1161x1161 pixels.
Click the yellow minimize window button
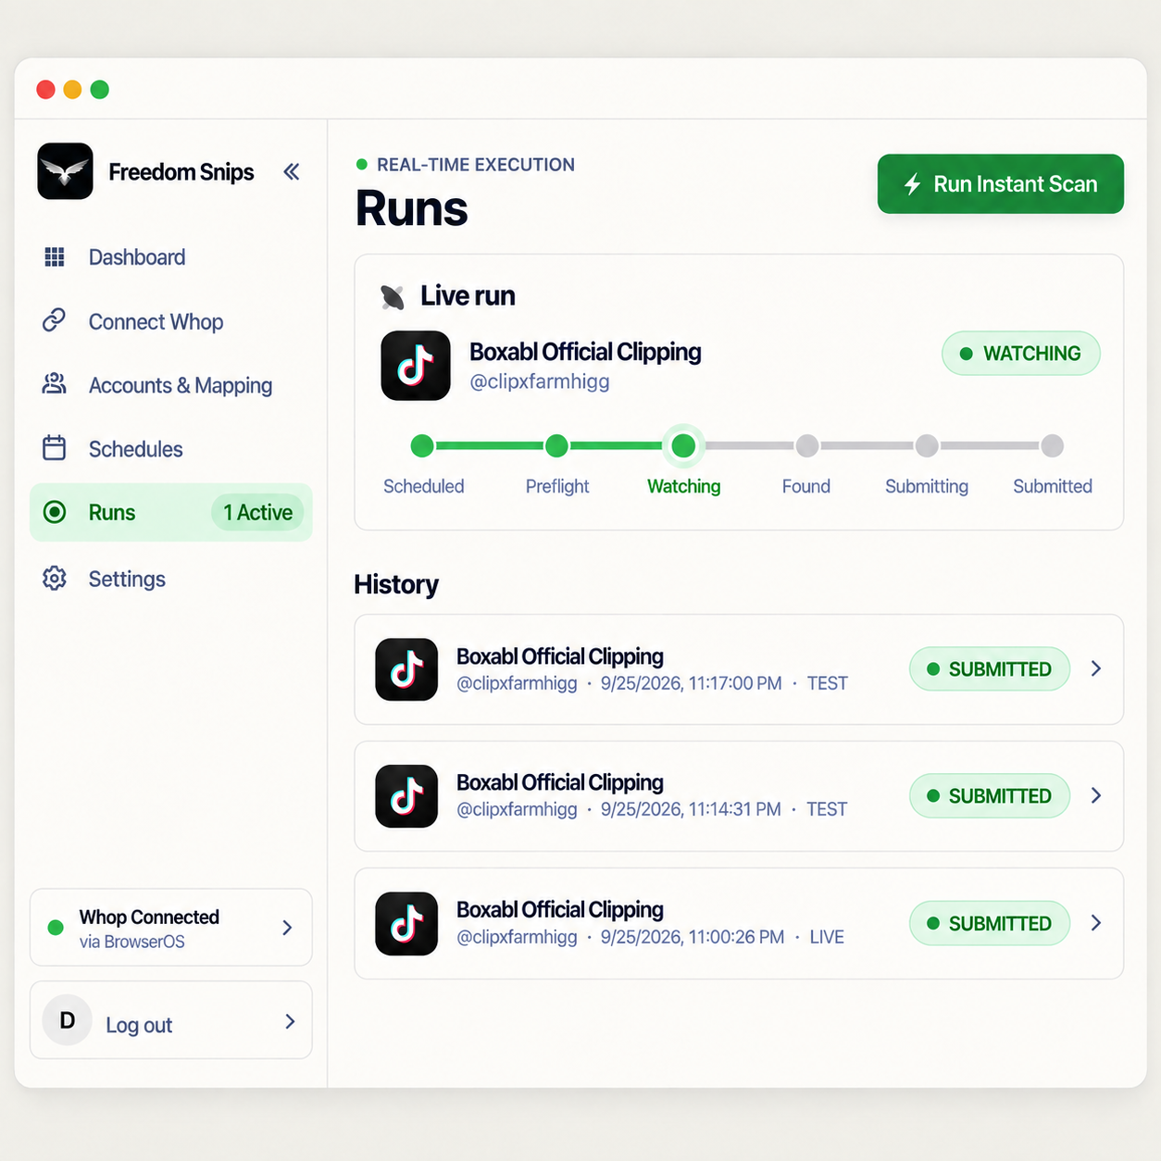coord(72,89)
